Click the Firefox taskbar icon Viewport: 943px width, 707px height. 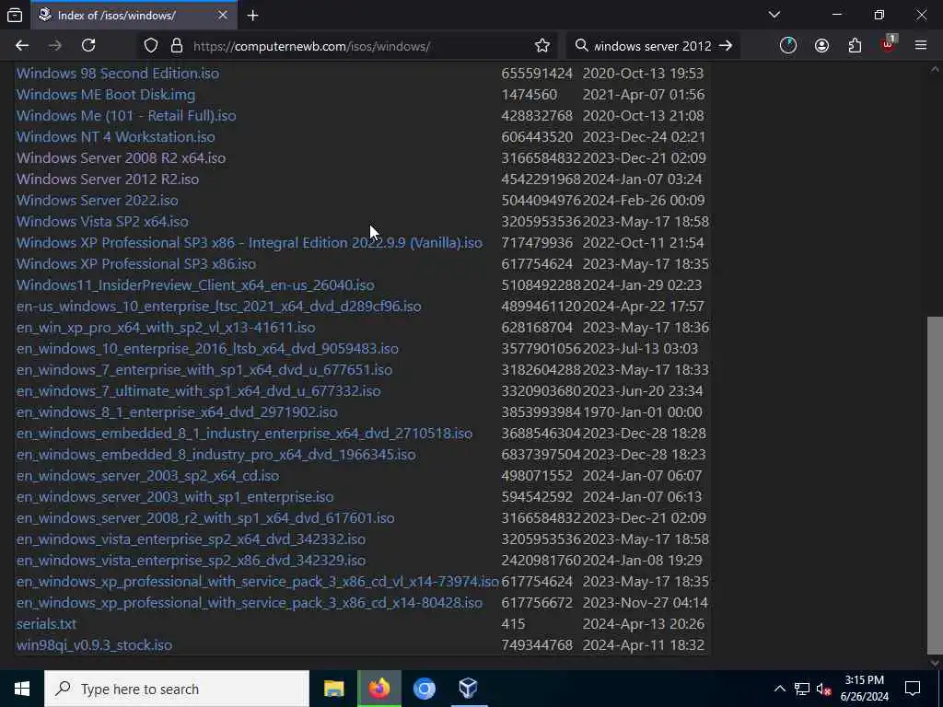378,689
